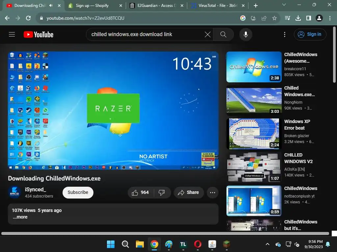Open the tab search dropdown chevron
The height and width of the screenshot is (252, 337).
tap(284, 5)
